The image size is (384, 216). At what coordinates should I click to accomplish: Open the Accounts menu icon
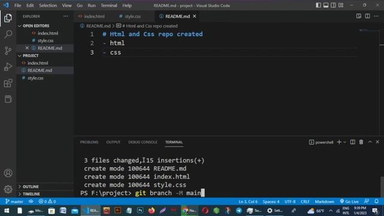click(x=8, y=173)
